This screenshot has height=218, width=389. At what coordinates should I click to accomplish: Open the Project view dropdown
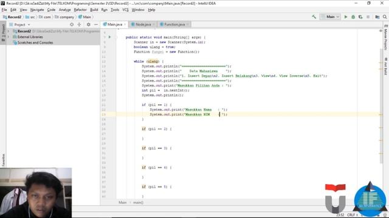click(x=19, y=25)
